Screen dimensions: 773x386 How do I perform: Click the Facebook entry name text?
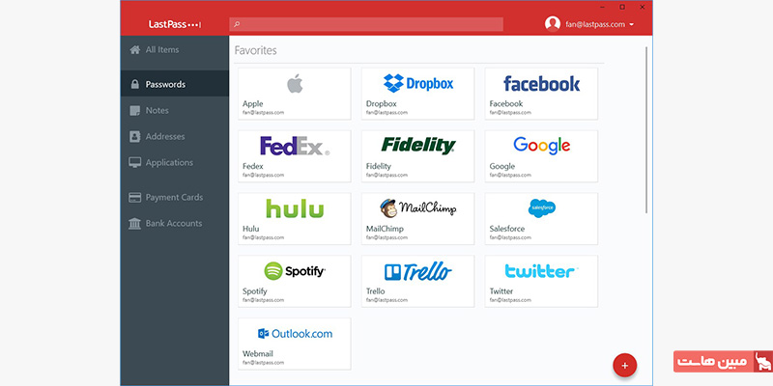[505, 104]
